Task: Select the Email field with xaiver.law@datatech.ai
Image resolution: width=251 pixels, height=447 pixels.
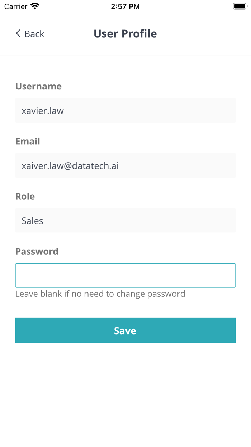Action: coord(125,166)
